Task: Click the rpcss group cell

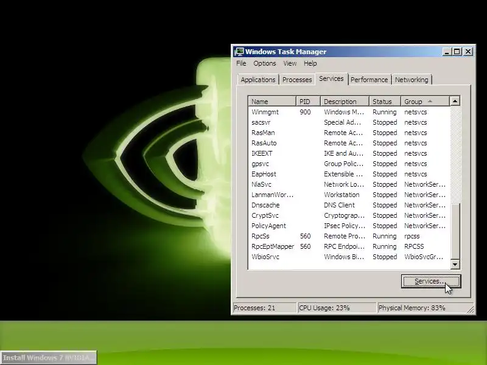Action: (x=412, y=236)
